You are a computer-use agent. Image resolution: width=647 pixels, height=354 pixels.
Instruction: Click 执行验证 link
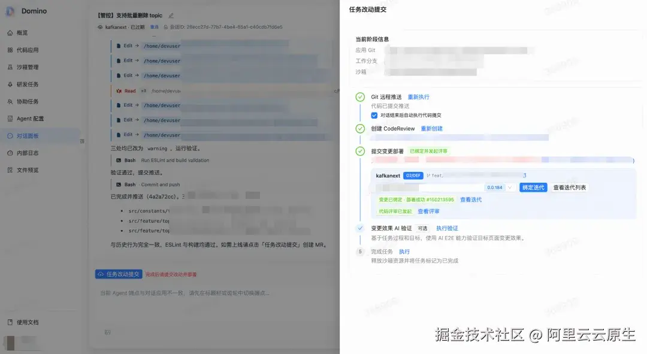tap(447, 228)
